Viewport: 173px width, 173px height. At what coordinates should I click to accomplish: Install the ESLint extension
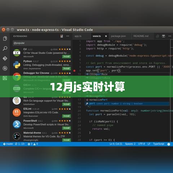click(x=67, y=116)
